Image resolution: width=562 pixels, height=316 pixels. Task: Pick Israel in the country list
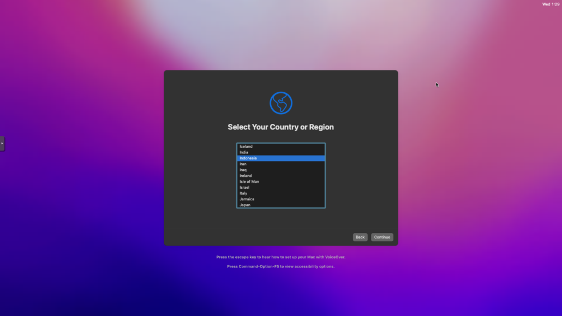coord(280,187)
